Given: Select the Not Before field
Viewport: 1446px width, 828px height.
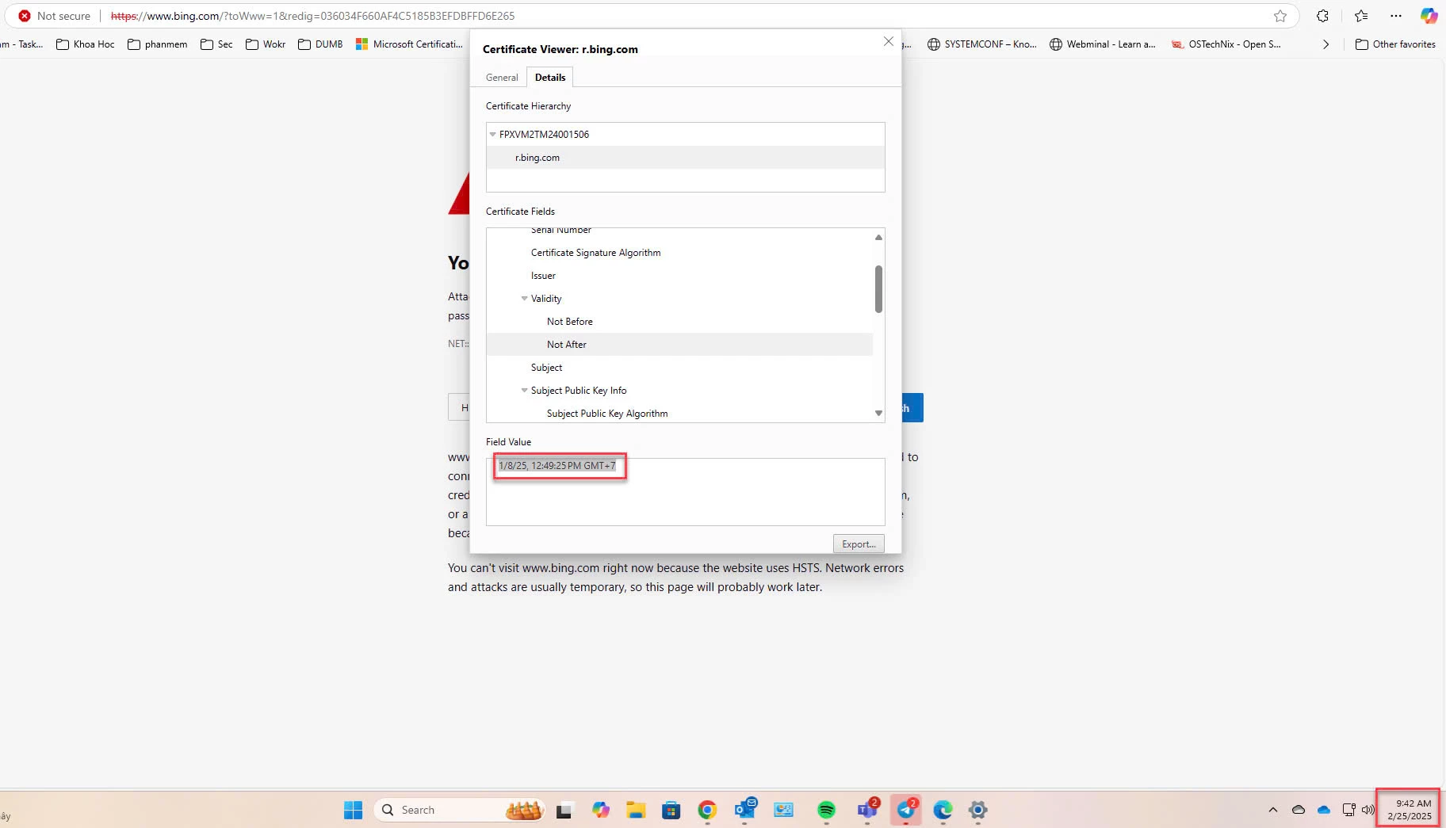Looking at the screenshot, I should click(x=679, y=322).
